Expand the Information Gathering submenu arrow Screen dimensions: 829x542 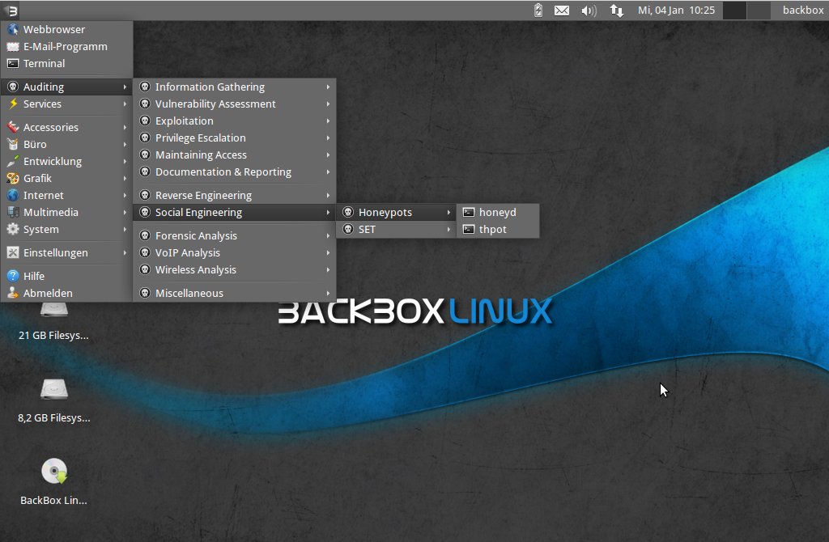[x=329, y=87]
